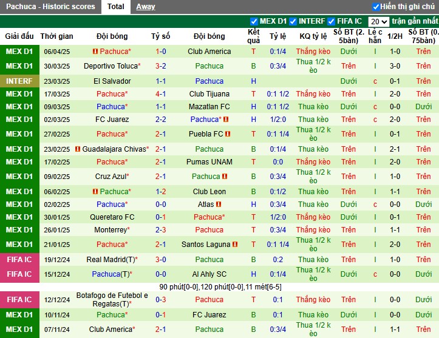Viewport: 439px width, 338px height.
Task: Open the Club Tijuana team link
Action: (209, 94)
